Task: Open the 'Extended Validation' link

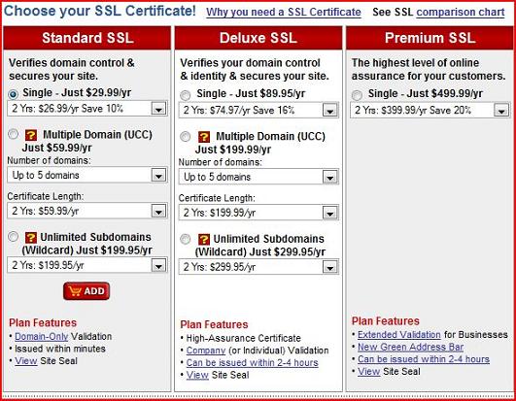Action: [x=399, y=335]
